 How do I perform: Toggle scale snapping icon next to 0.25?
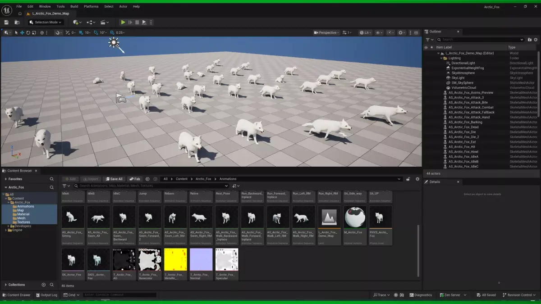[x=113, y=32]
